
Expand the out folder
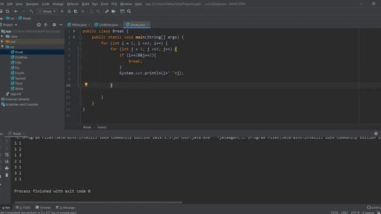2,42
